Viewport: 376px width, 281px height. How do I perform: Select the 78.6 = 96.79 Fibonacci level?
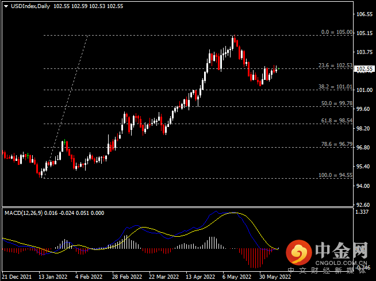pos(337,144)
